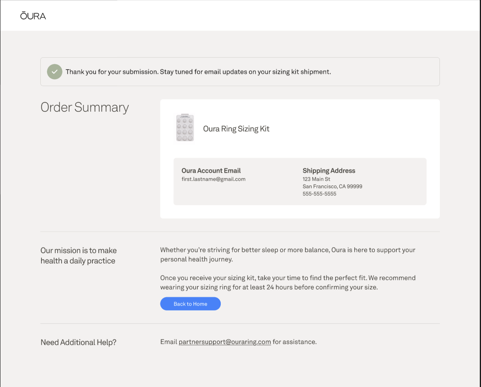Viewport: 481px width, 387px height.
Task: Select the 123 Main St address line
Action: tap(316, 179)
